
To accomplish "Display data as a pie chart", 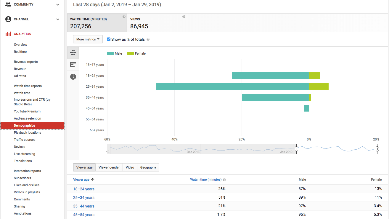I will (73, 77).
